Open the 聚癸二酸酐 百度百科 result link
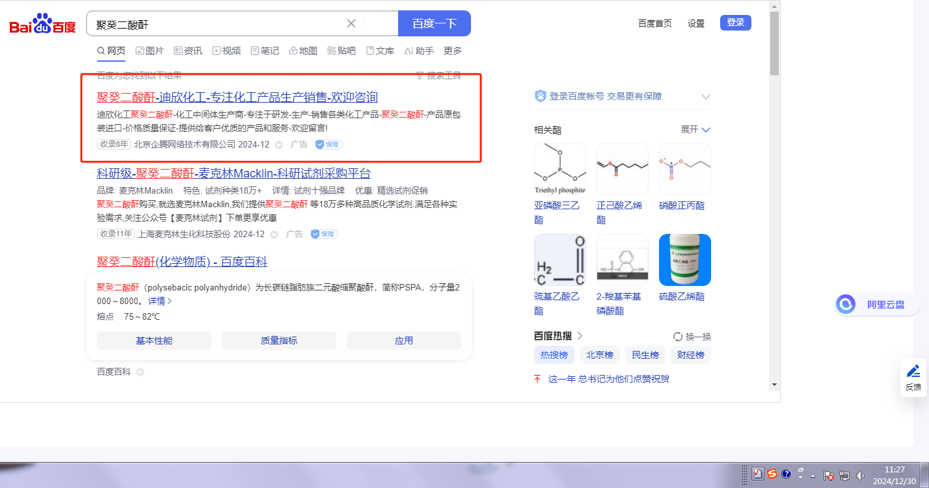The image size is (929, 488). (x=182, y=262)
